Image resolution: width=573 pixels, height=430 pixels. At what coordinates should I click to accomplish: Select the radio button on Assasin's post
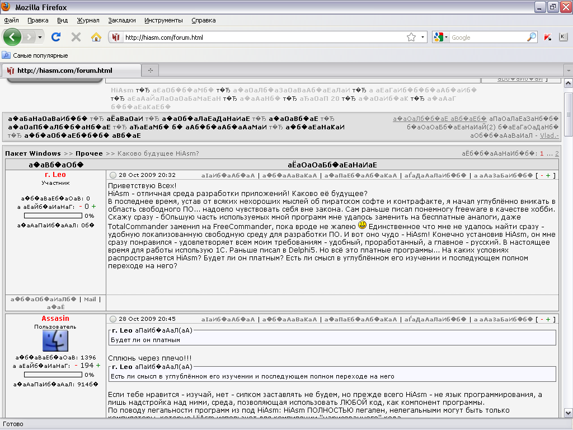pyautogui.click(x=113, y=319)
